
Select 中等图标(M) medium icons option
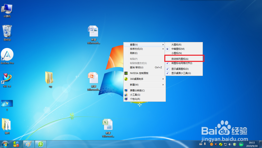[184, 49]
